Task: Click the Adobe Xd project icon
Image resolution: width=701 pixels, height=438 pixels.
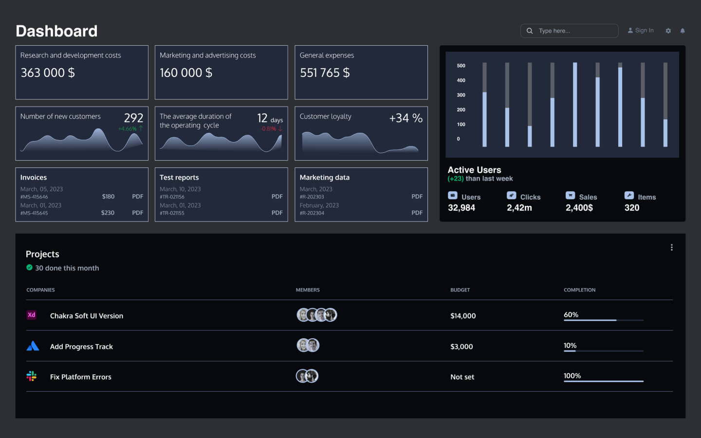Action: [x=32, y=315]
